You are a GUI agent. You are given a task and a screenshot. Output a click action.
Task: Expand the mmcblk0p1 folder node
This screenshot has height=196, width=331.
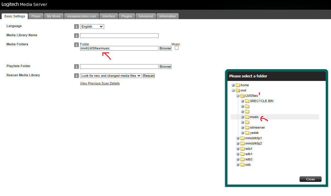(238, 138)
